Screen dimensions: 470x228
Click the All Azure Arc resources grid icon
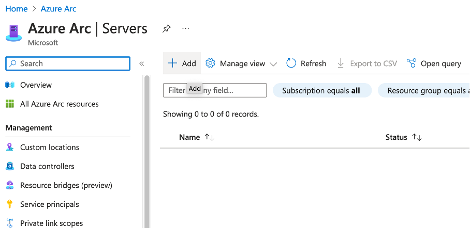click(x=10, y=104)
